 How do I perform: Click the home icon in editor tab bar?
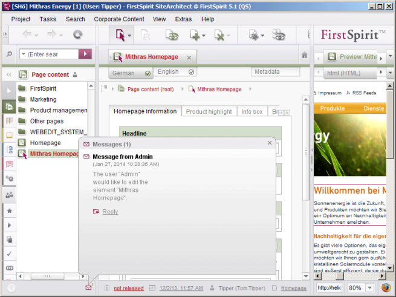coord(305,54)
